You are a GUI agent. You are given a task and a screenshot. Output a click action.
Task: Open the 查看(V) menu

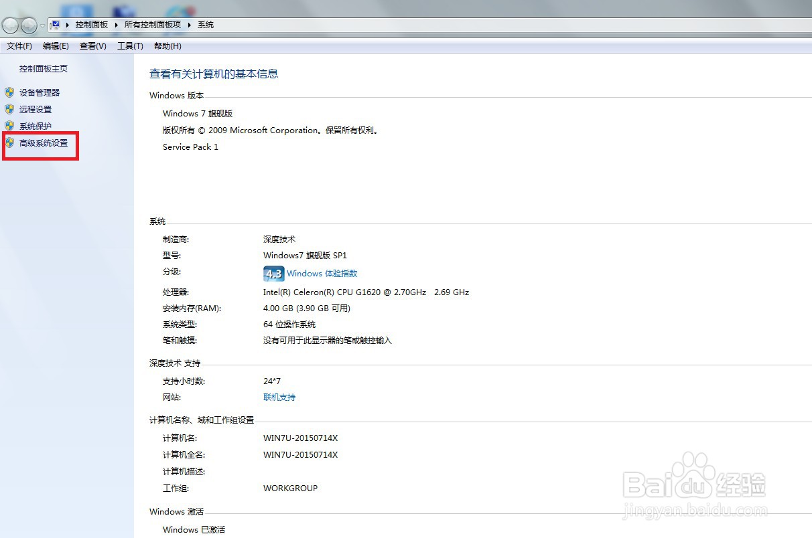(x=93, y=46)
